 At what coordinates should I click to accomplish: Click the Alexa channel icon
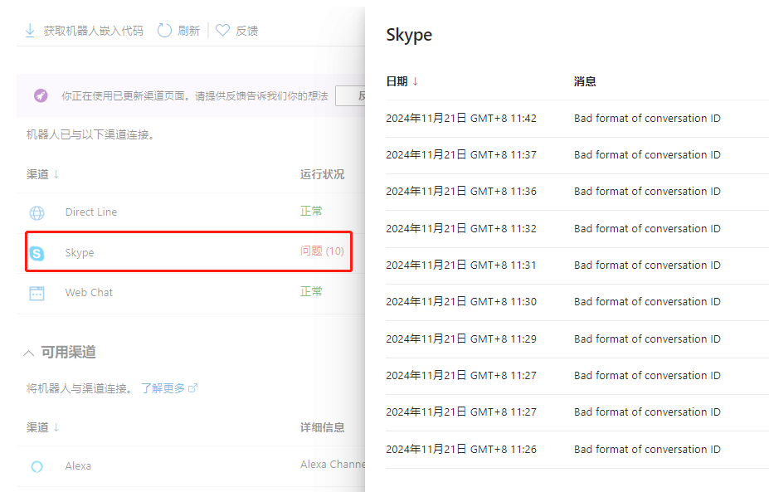37,465
